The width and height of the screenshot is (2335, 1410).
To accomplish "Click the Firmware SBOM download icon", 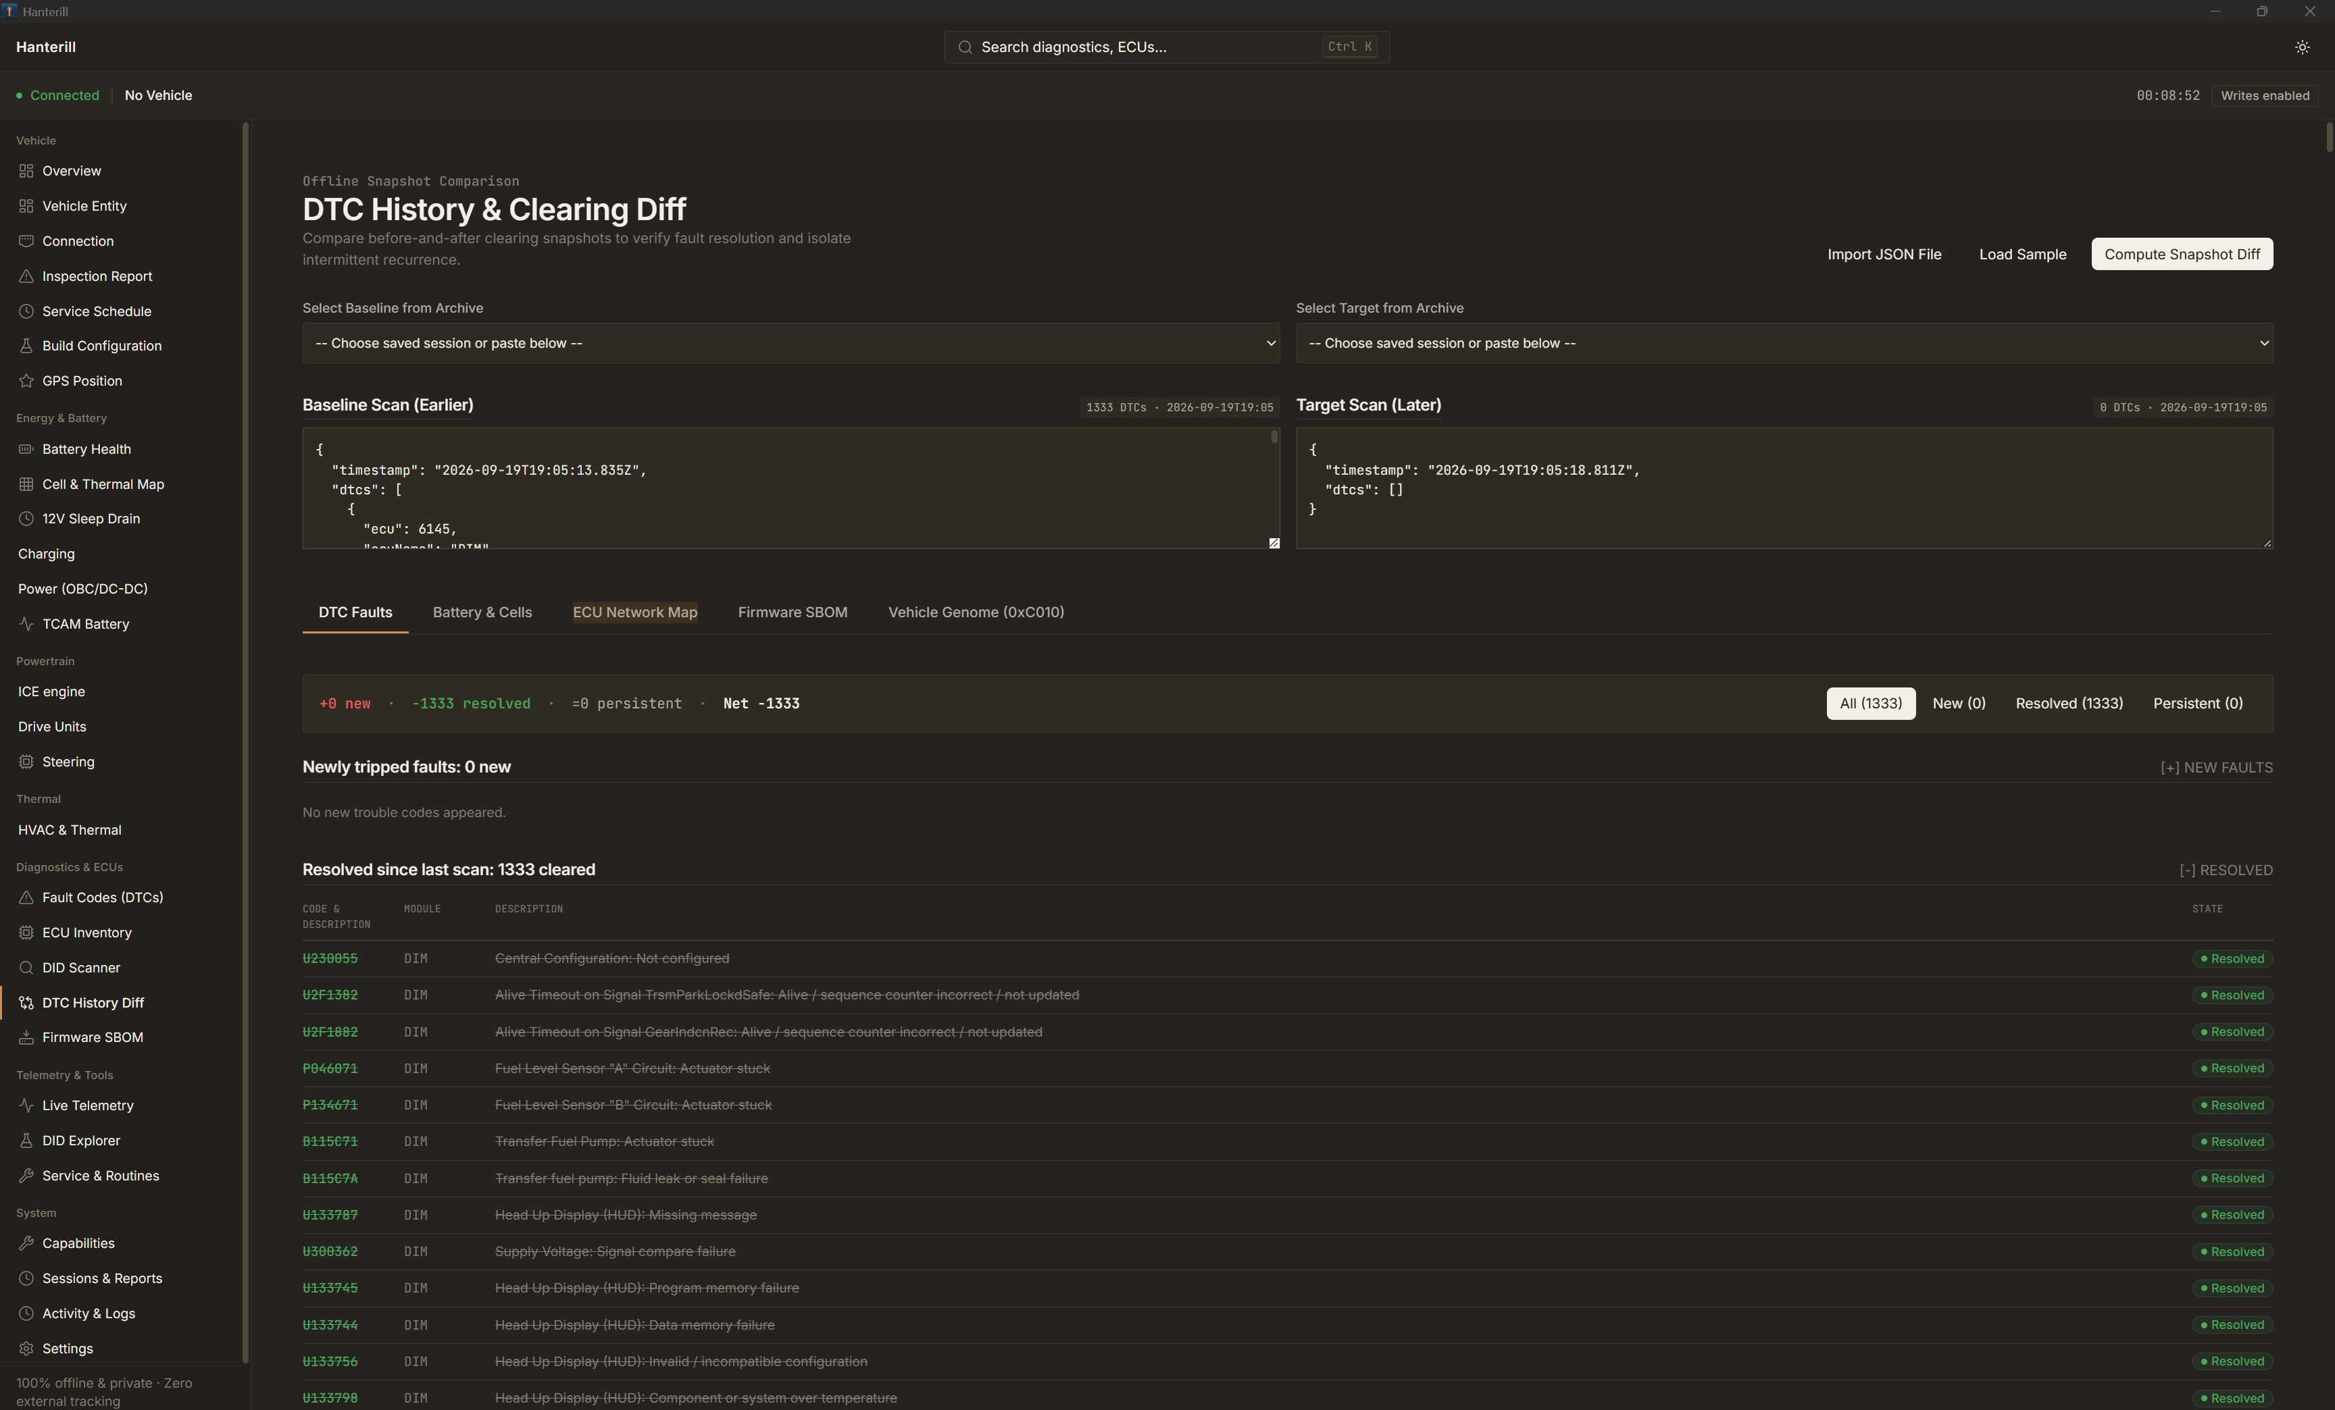I will pos(26,1038).
